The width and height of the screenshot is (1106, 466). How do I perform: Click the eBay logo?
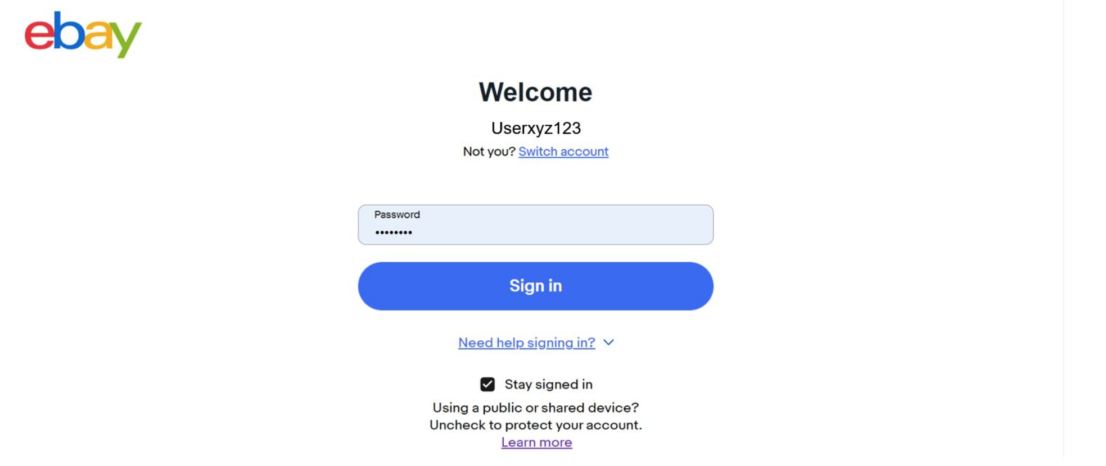point(83,34)
